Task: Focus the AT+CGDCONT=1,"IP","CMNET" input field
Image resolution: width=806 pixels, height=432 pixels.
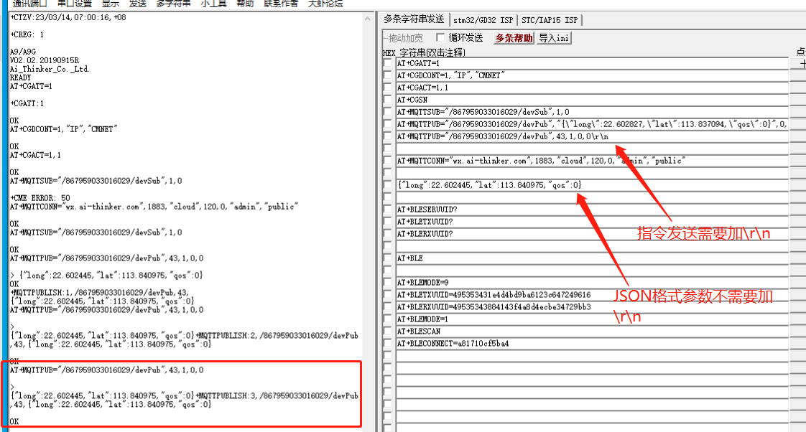Action: [x=592, y=75]
